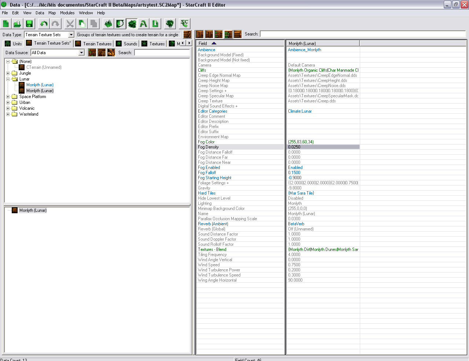Click the Open file toolbar icon

point(18,24)
